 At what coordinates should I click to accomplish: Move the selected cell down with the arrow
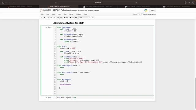[x=61, y=18]
